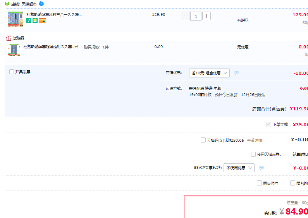This screenshot has width=308, height=218.
Task: Open gift item 杜蕾斯避孕套超薄延时久久套1只
Action: pyautogui.click(x=51, y=47)
